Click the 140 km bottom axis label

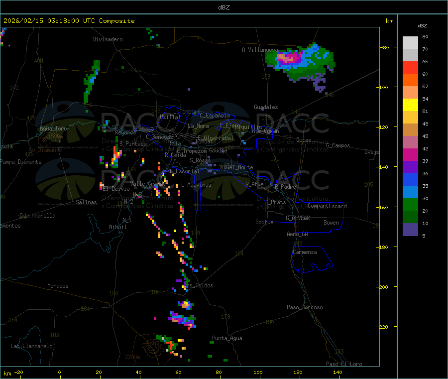click(x=337, y=373)
